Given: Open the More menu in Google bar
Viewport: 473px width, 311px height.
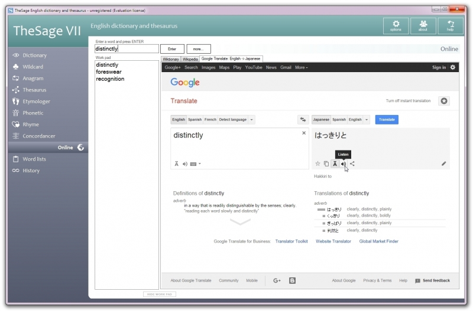Looking at the screenshot, I should [x=302, y=67].
